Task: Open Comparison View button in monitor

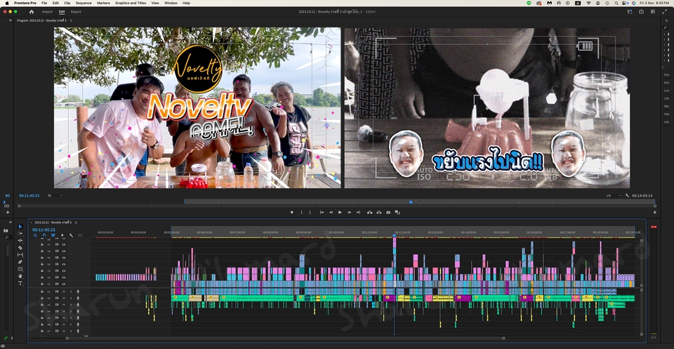Action: (x=397, y=212)
